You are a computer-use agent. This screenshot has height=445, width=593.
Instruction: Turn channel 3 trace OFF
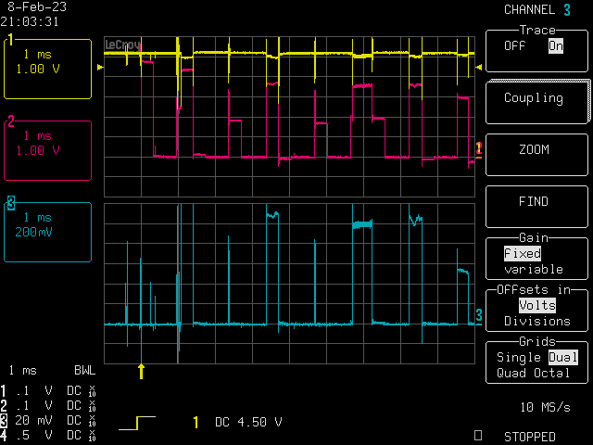coord(514,45)
